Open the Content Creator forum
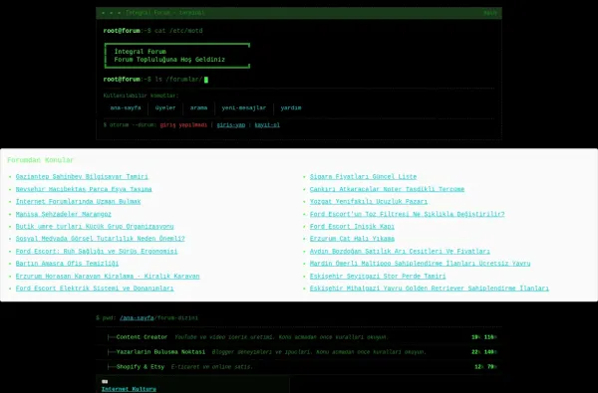Screen dimensions: 598x393 (x=142, y=337)
